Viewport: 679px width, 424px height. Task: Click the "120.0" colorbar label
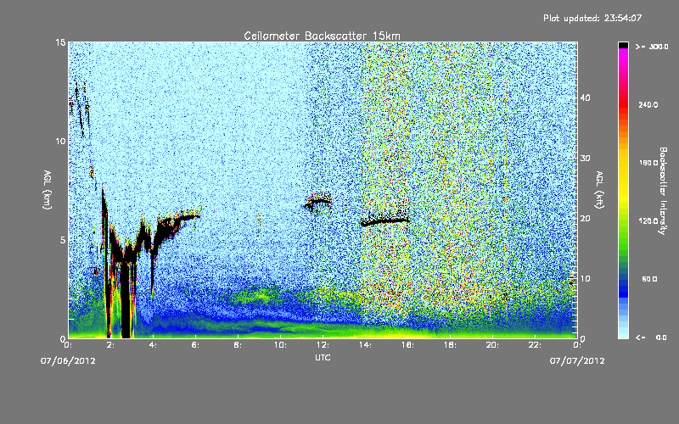click(x=648, y=220)
